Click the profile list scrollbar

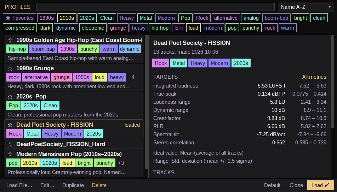[x=147, y=102]
